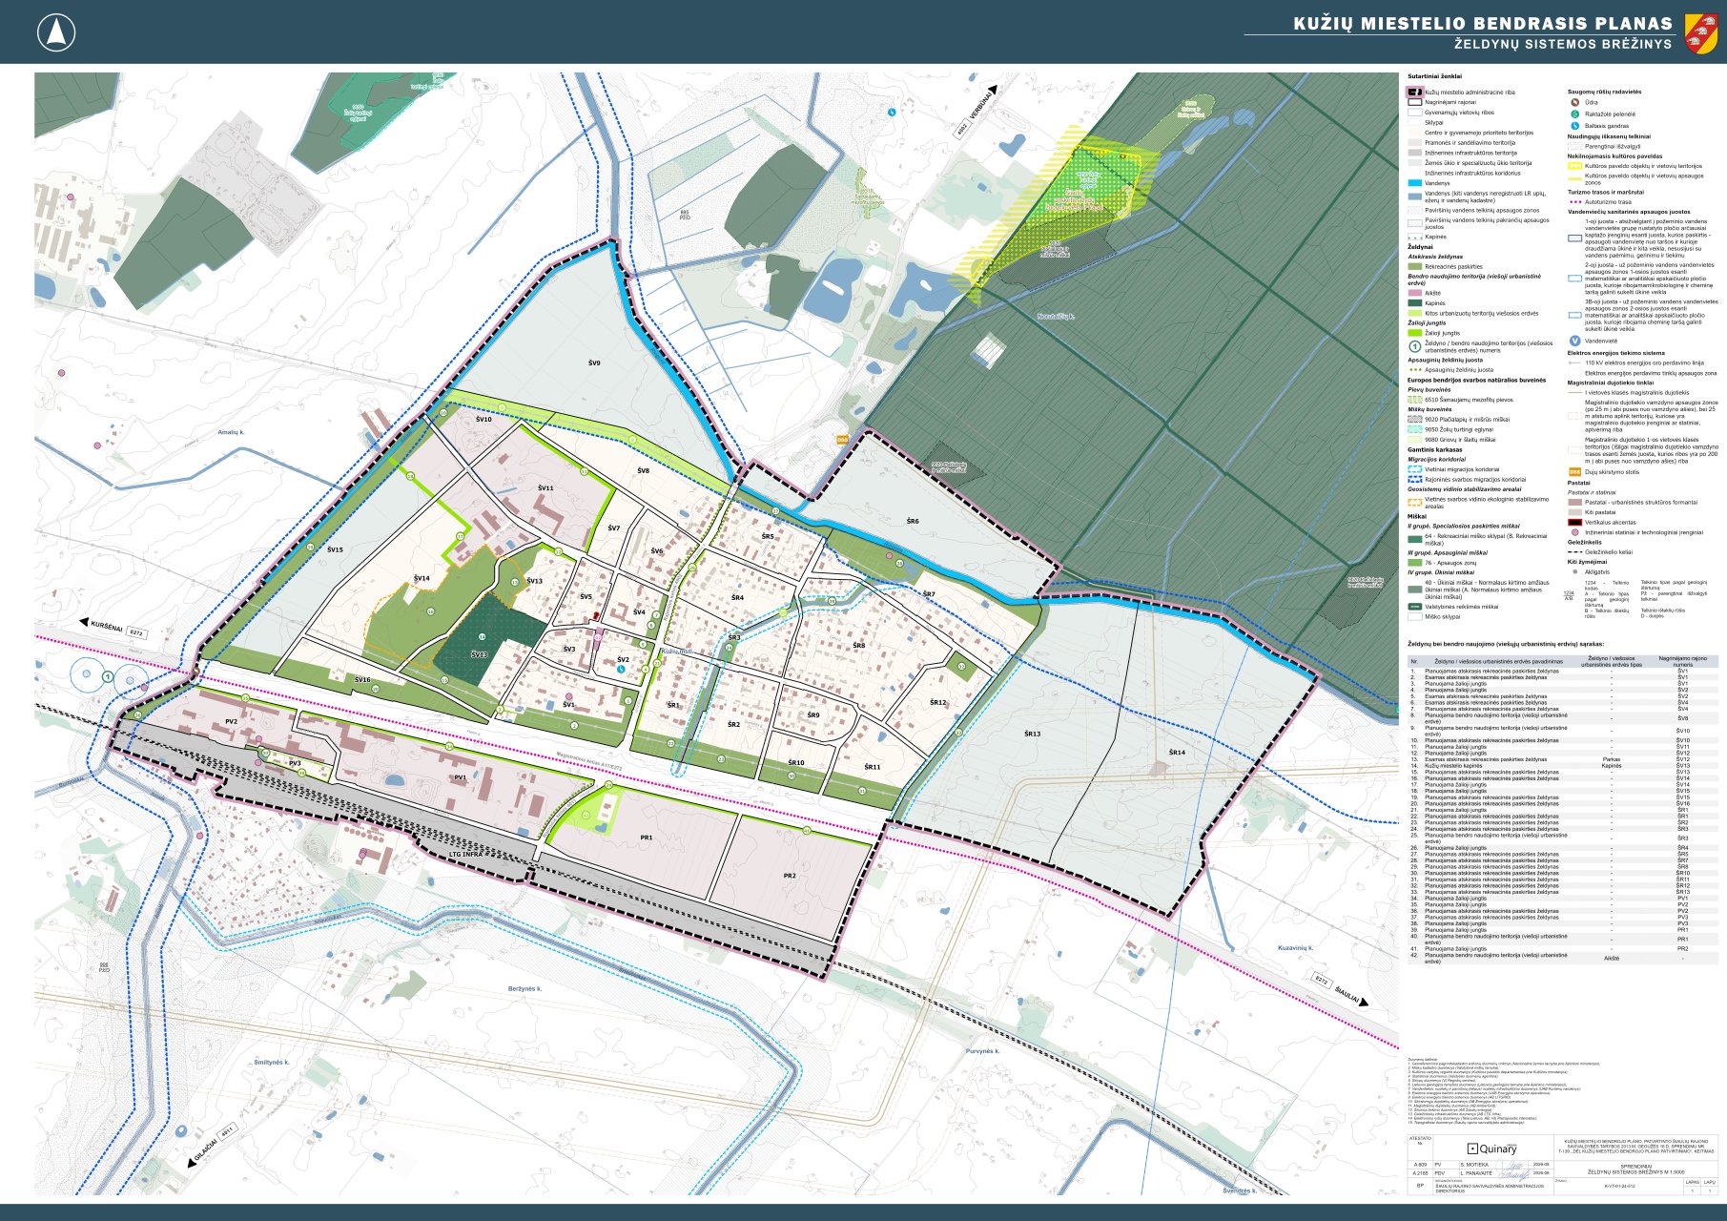The image size is (1727, 1221).
Task: Click the 'LTG INFRA' label on the map
Action: point(468,854)
